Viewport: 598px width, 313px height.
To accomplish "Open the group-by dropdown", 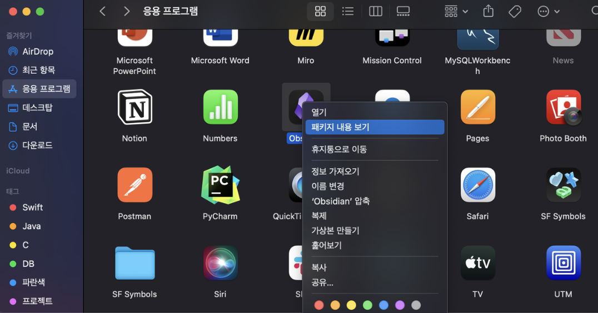I will [x=456, y=12].
